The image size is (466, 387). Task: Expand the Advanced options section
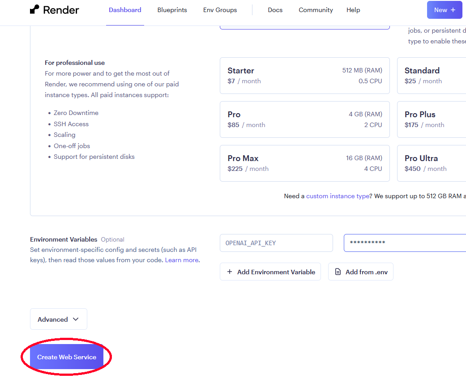coord(58,319)
